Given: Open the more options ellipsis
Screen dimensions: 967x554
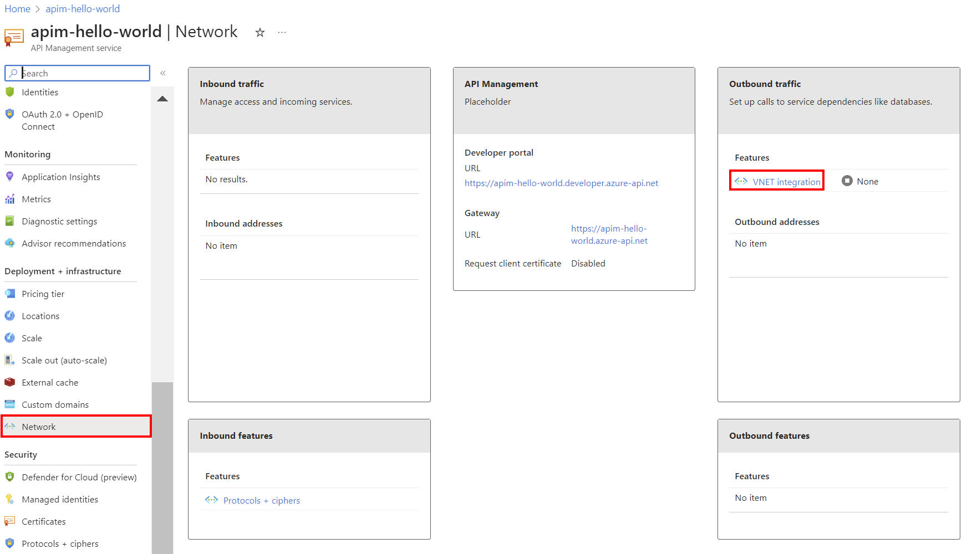Looking at the screenshot, I should (x=282, y=33).
